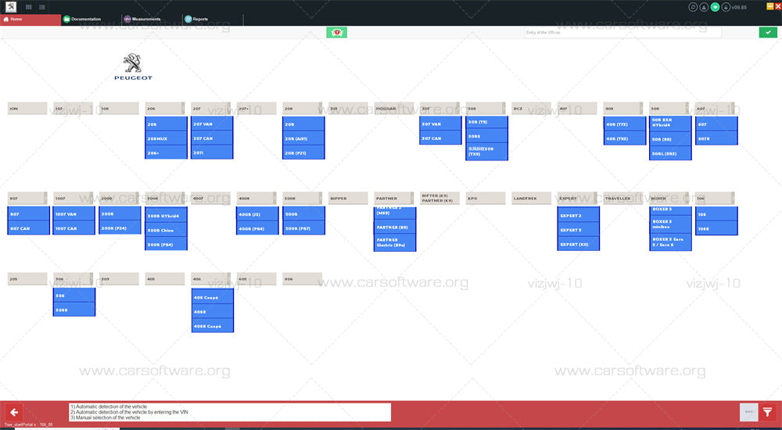Expand the EXPERT model header
782x430 pixels.
[x=578, y=198]
